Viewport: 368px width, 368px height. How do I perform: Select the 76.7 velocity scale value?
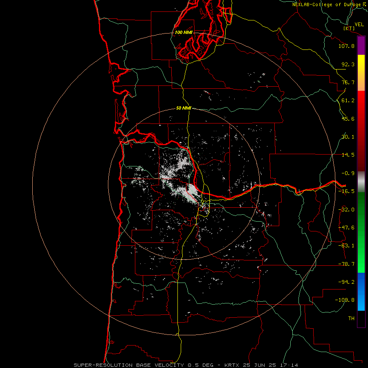click(348, 82)
